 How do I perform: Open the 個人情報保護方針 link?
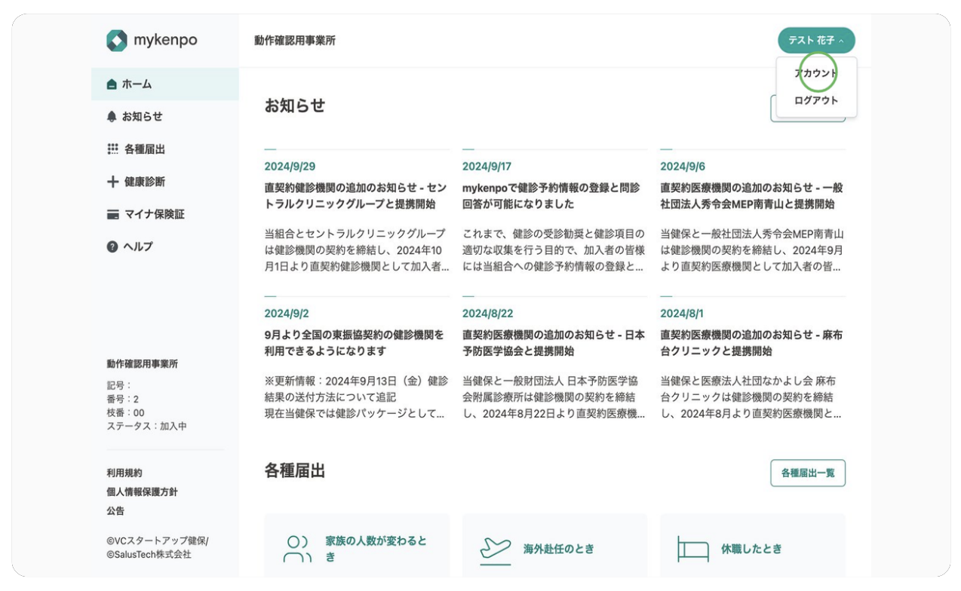pos(142,492)
